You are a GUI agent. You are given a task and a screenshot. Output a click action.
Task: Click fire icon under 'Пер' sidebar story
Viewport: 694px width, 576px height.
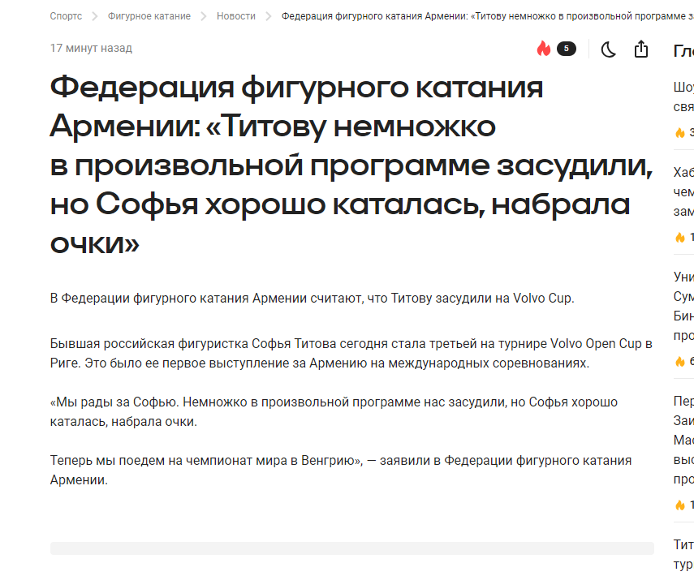(x=680, y=505)
